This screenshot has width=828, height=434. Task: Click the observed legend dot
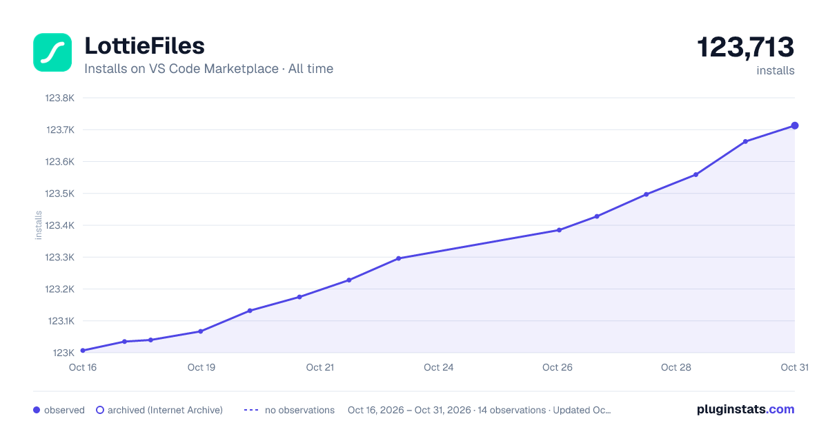click(37, 410)
